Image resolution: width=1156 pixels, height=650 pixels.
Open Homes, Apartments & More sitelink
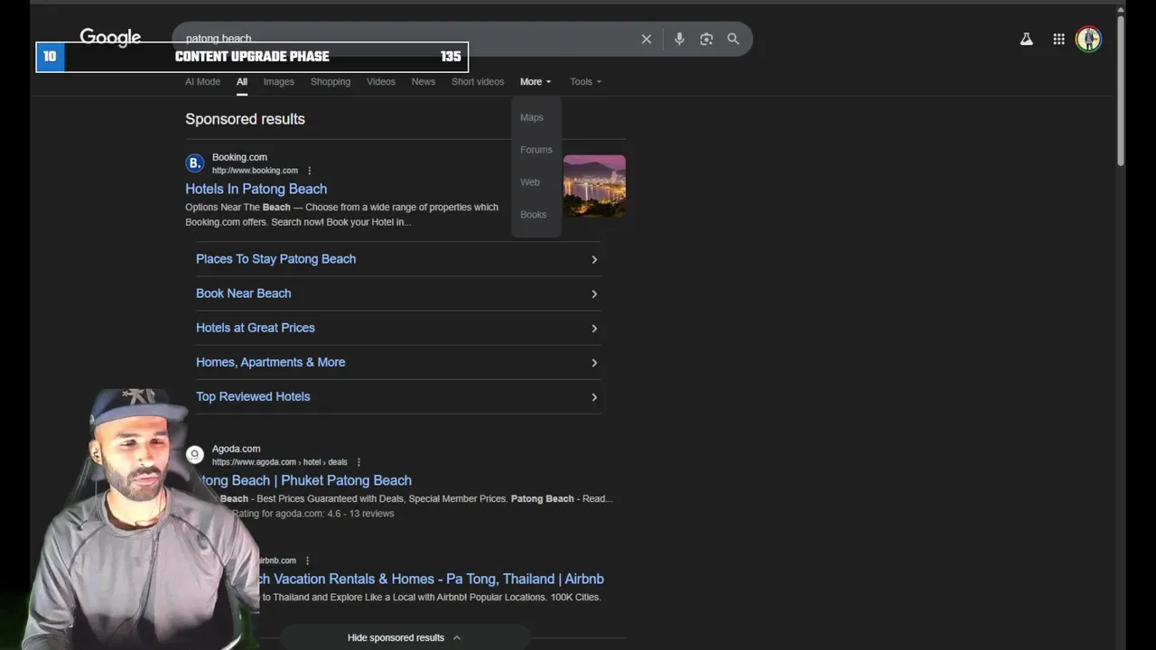click(271, 362)
